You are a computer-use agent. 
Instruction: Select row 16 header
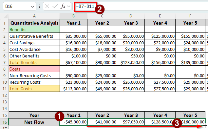(x=5, y=122)
